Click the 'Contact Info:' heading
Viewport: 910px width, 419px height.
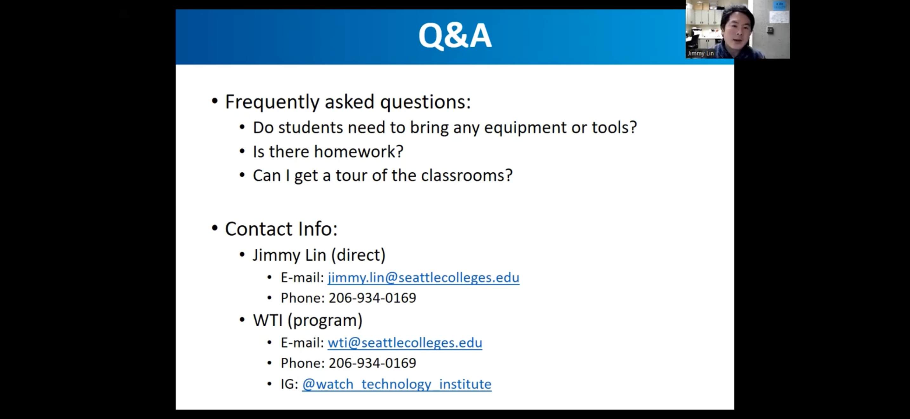(x=281, y=229)
